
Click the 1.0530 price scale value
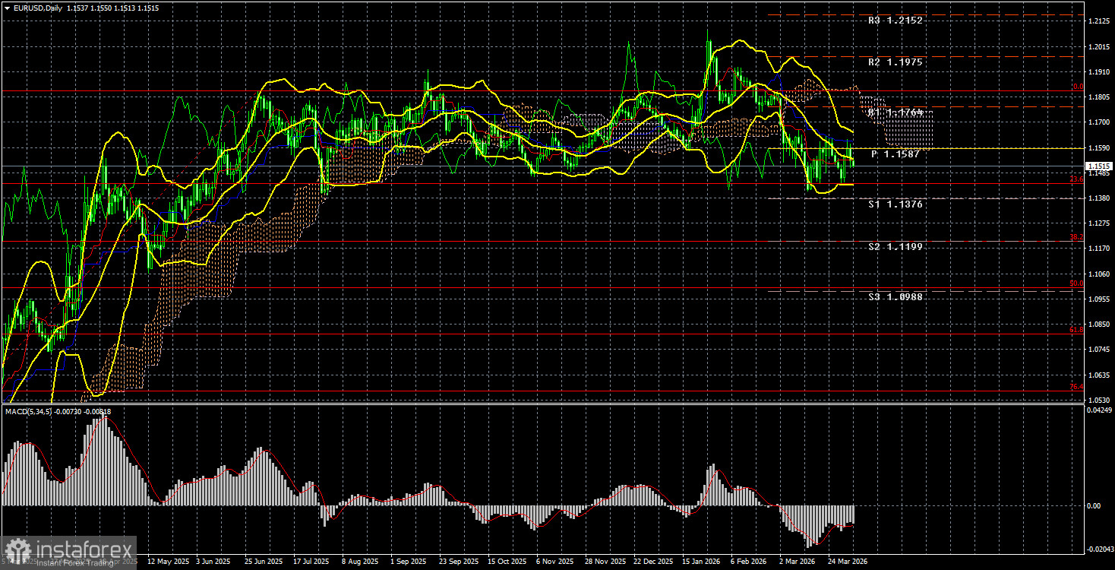(x=1099, y=400)
